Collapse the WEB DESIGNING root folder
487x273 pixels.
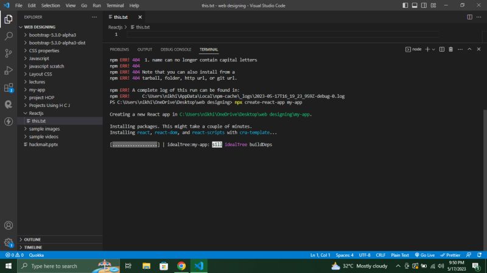(x=60, y=27)
